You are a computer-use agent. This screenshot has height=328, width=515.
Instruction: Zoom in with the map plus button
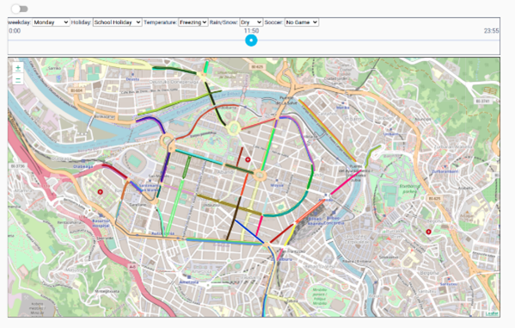[x=18, y=68]
